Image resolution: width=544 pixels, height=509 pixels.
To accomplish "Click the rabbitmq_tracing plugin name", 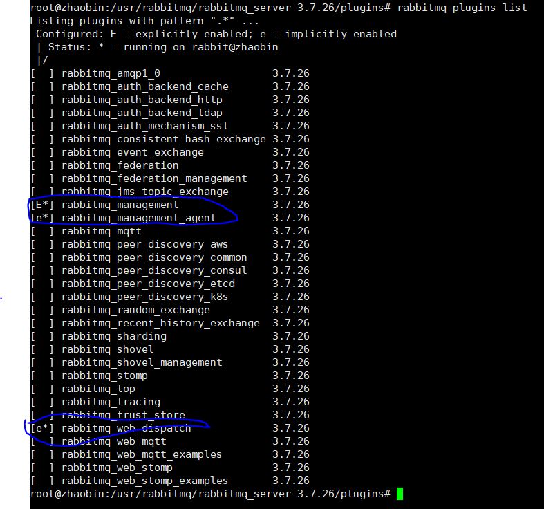I will [111, 402].
